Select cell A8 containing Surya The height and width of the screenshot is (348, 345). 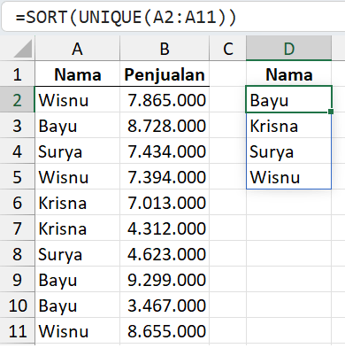[77, 253]
